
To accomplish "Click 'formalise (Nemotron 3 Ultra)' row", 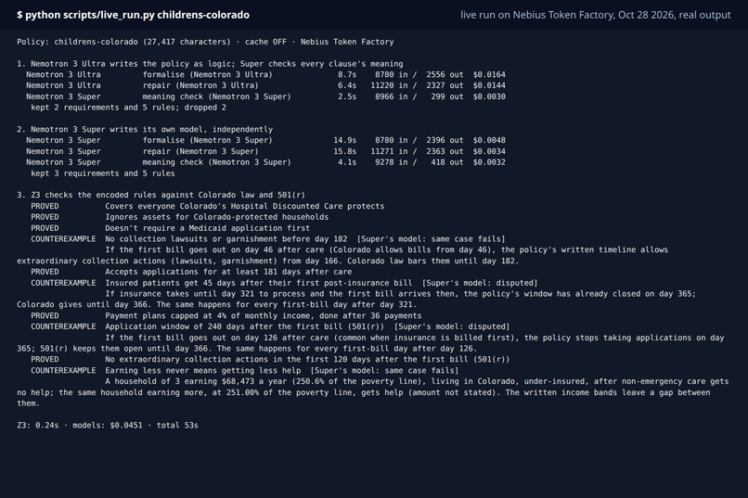I will pyautogui.click(x=265, y=75).
